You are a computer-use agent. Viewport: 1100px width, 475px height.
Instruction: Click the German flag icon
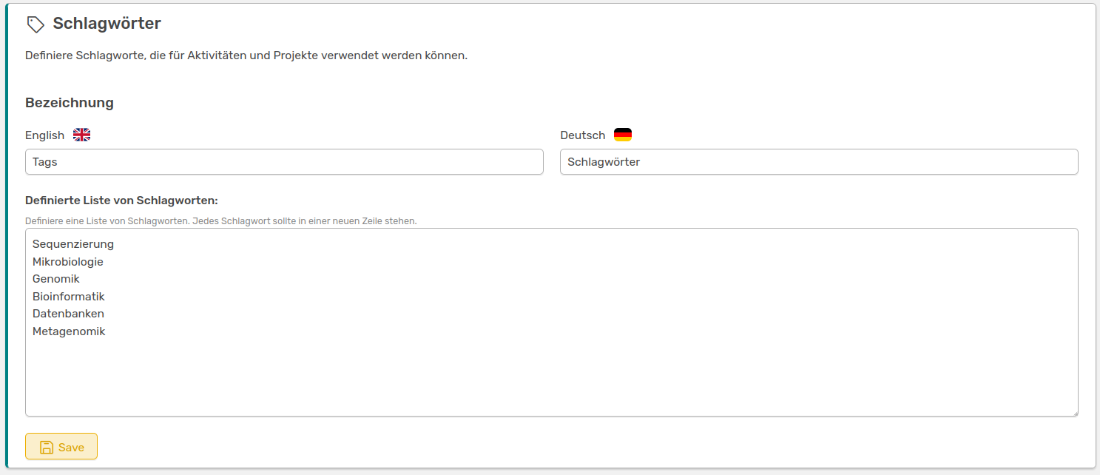[622, 135]
